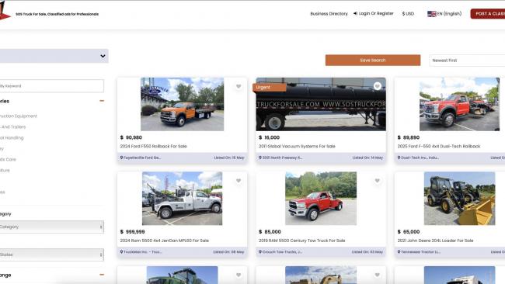Collapse the Categories filter section
This screenshot has width=505, height=284.
tap(102, 101)
